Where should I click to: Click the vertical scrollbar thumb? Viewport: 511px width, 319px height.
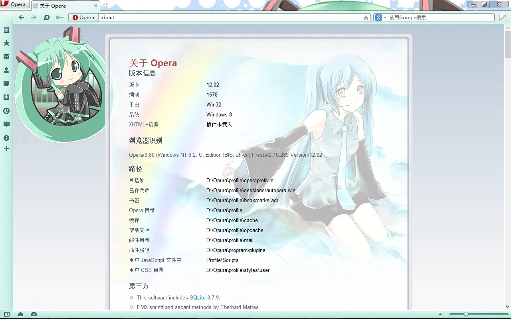(x=507, y=45)
